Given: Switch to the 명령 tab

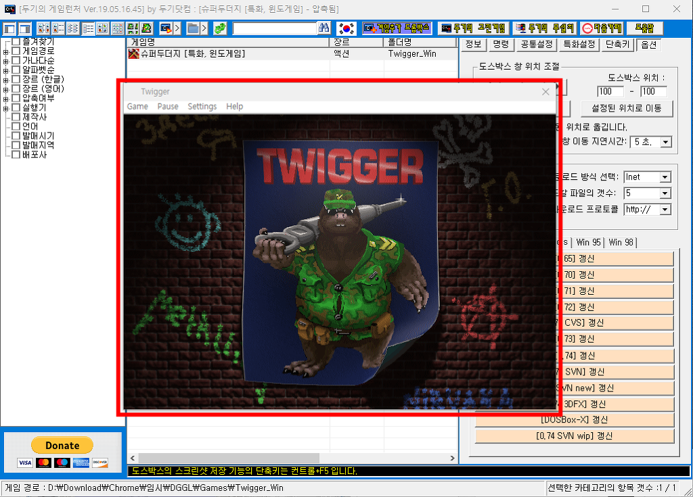Looking at the screenshot, I should [x=501, y=44].
